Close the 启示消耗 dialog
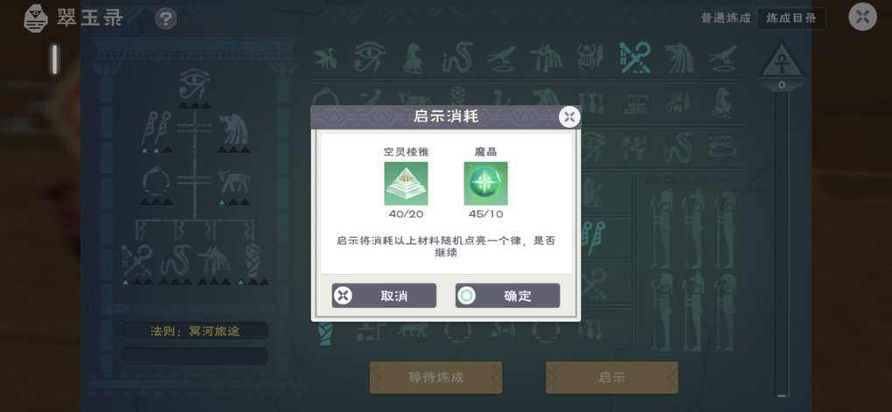Viewport: 892px width, 412px height. [x=569, y=117]
